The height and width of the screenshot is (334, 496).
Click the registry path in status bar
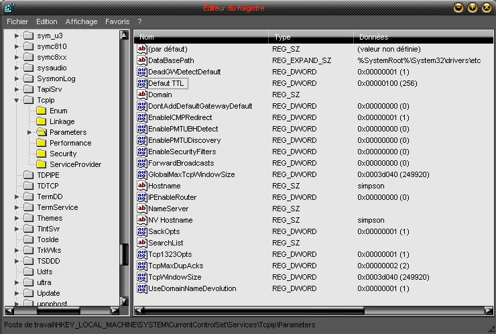(160, 325)
